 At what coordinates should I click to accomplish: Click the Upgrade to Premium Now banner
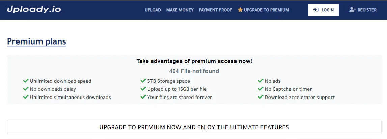194,127
